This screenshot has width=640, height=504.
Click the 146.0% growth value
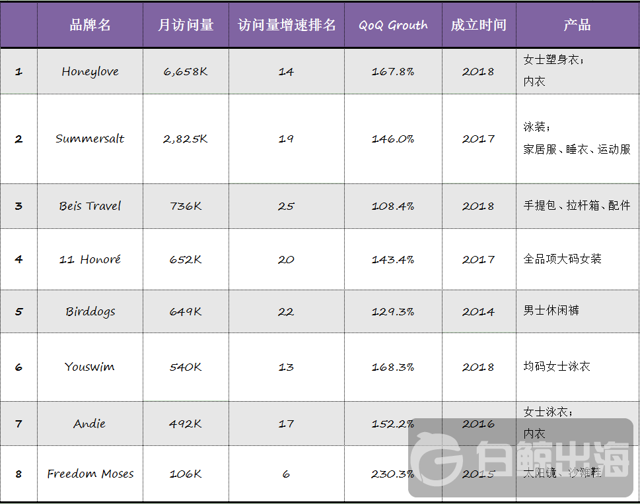click(x=393, y=139)
